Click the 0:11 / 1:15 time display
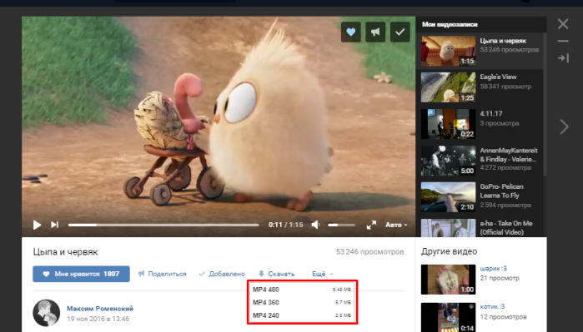Image resolution: width=583 pixels, height=332 pixels. tap(285, 225)
